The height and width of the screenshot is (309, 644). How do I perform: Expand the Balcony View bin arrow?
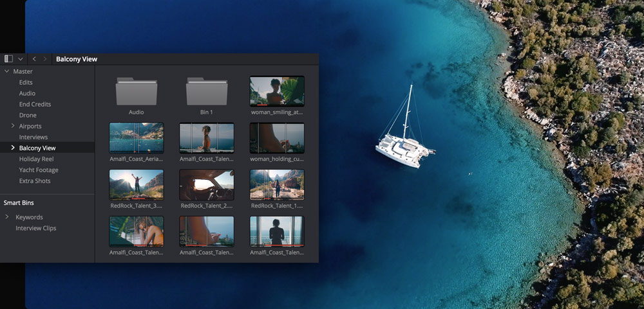tap(13, 148)
